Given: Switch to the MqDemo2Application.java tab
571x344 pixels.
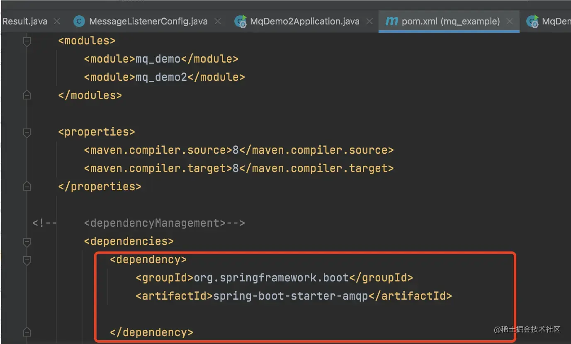Looking at the screenshot, I should (x=304, y=22).
